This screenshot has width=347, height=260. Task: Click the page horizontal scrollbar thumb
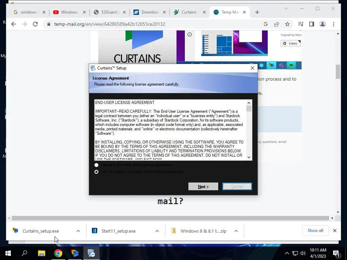coord(170,218)
